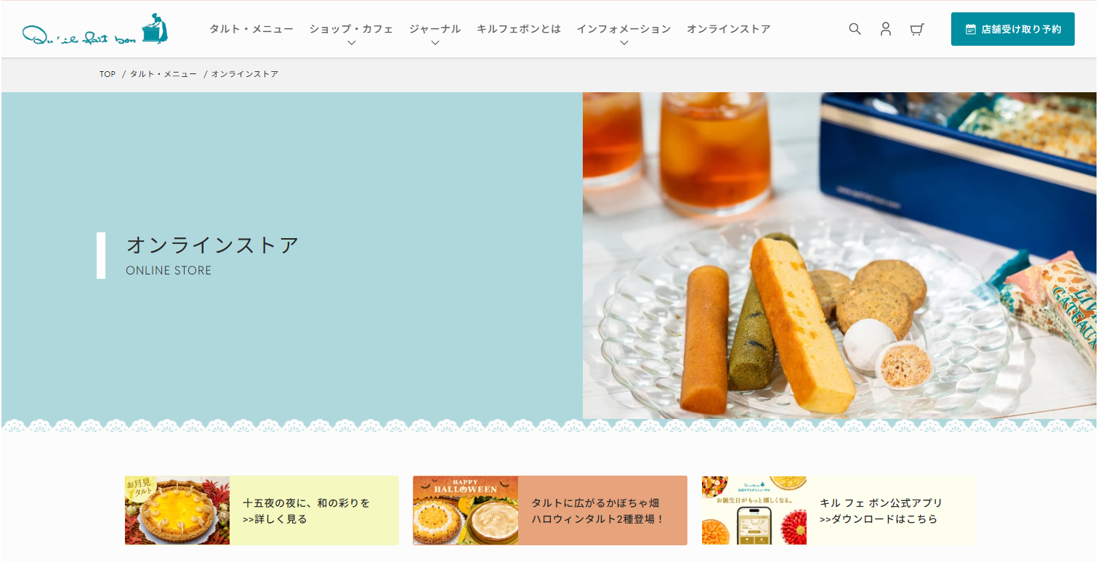Image resolution: width=1098 pixels, height=562 pixels.
Task: Click the Qu'il fait bon logo
Action: [x=95, y=29]
